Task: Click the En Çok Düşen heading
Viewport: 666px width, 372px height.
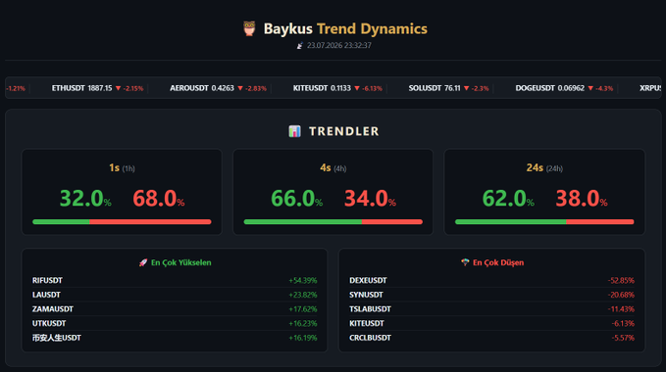Action: tap(498, 262)
